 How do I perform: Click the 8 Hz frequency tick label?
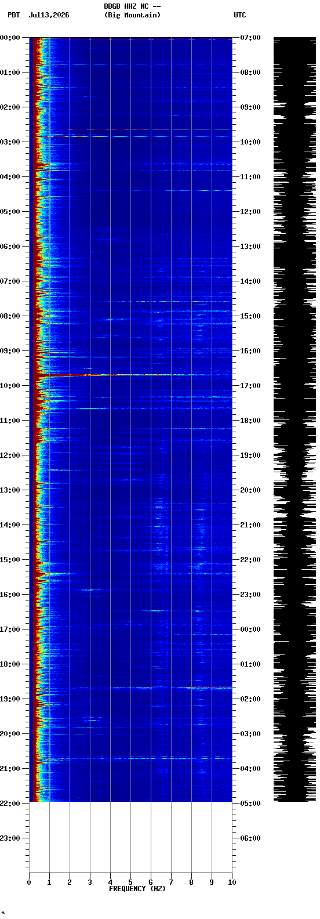pos(191,882)
